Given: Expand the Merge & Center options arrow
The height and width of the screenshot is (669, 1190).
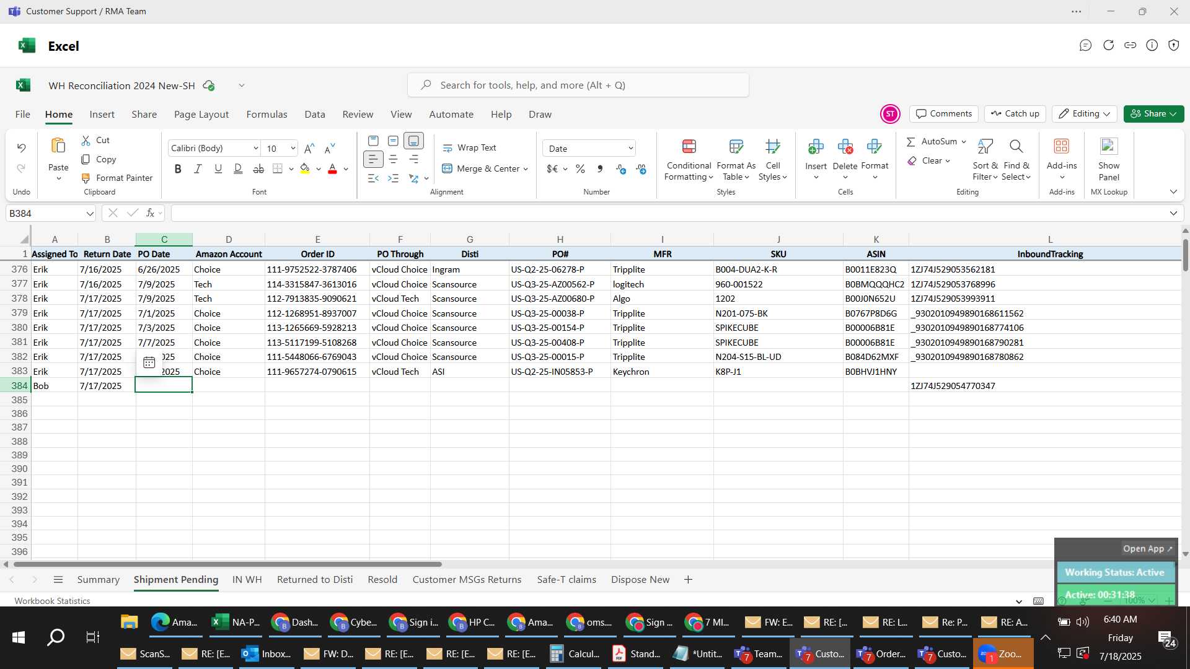Looking at the screenshot, I should click(526, 169).
